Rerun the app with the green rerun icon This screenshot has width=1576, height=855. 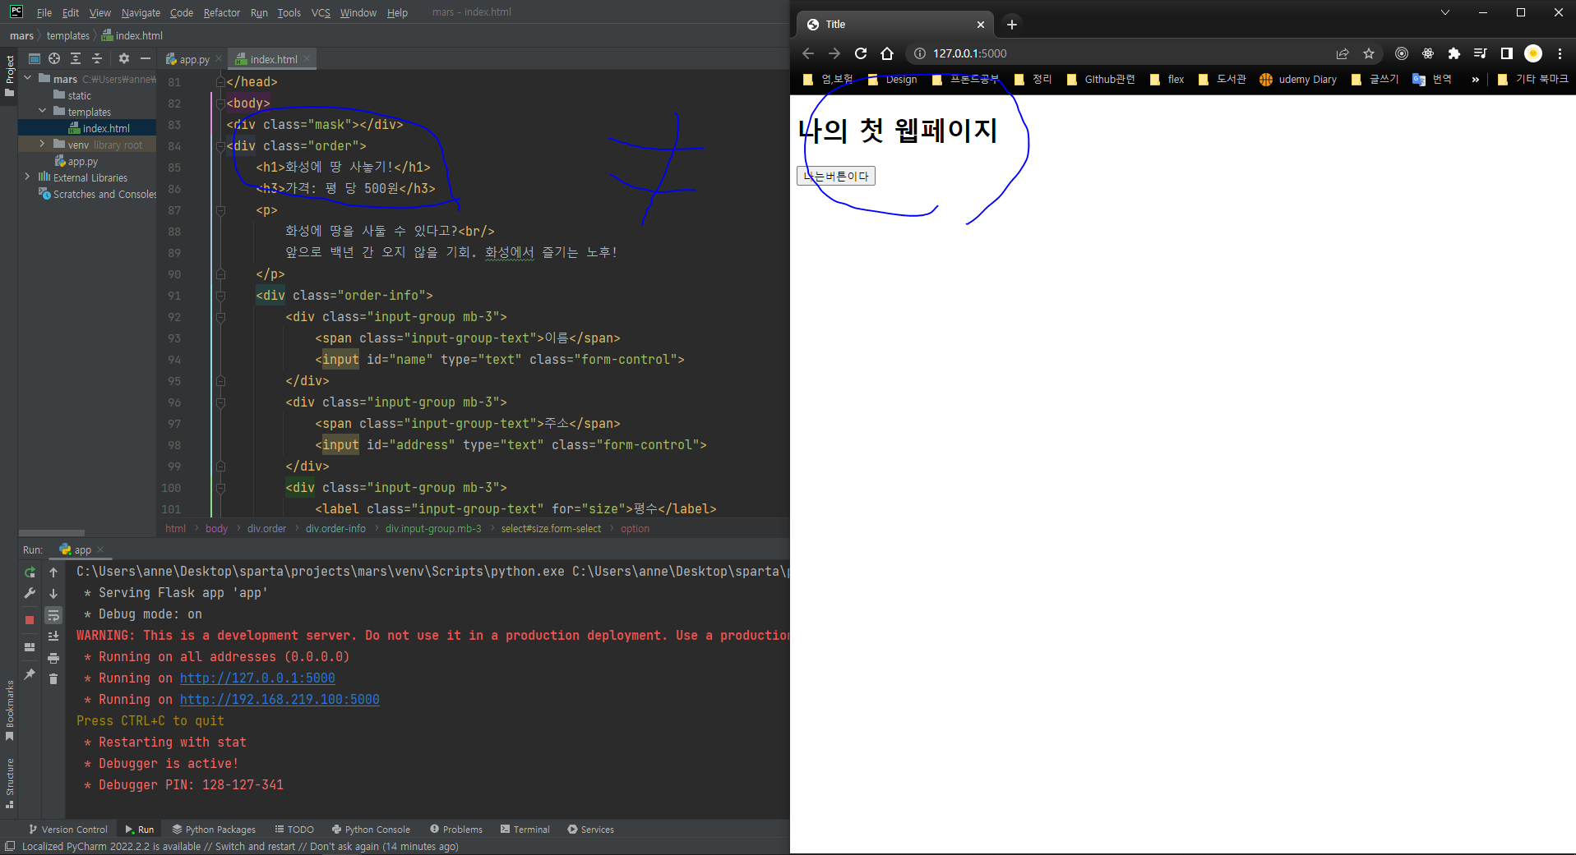30,572
